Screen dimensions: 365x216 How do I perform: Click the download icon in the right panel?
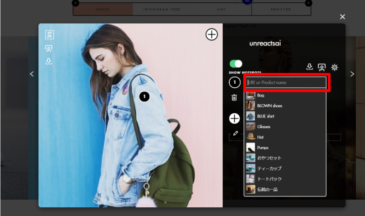tap(309, 67)
